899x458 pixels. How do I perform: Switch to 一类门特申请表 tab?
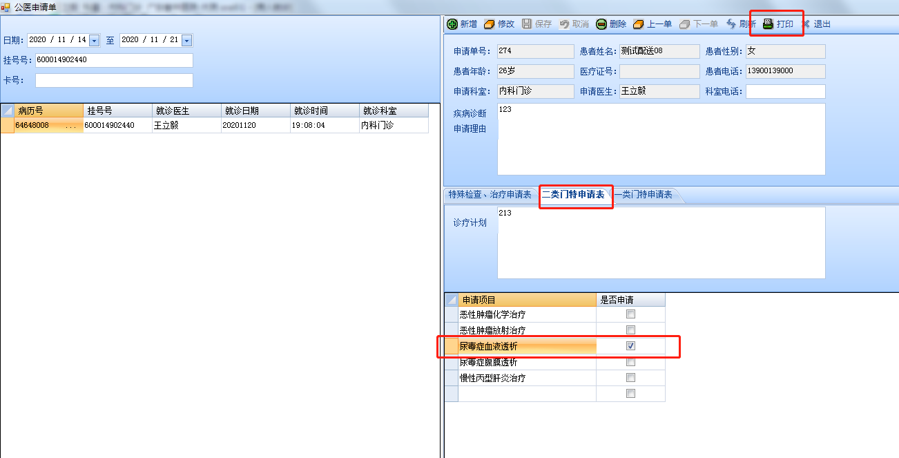click(x=644, y=195)
